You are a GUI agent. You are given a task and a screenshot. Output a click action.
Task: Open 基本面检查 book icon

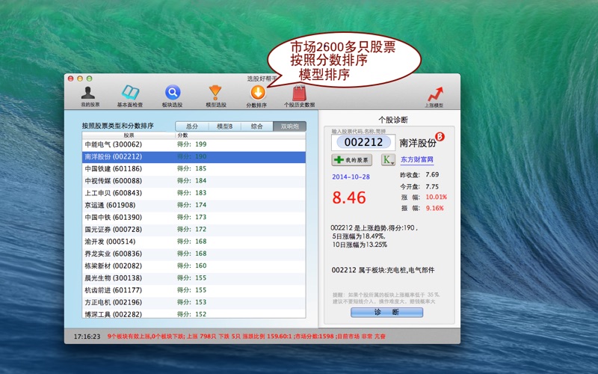(x=131, y=93)
